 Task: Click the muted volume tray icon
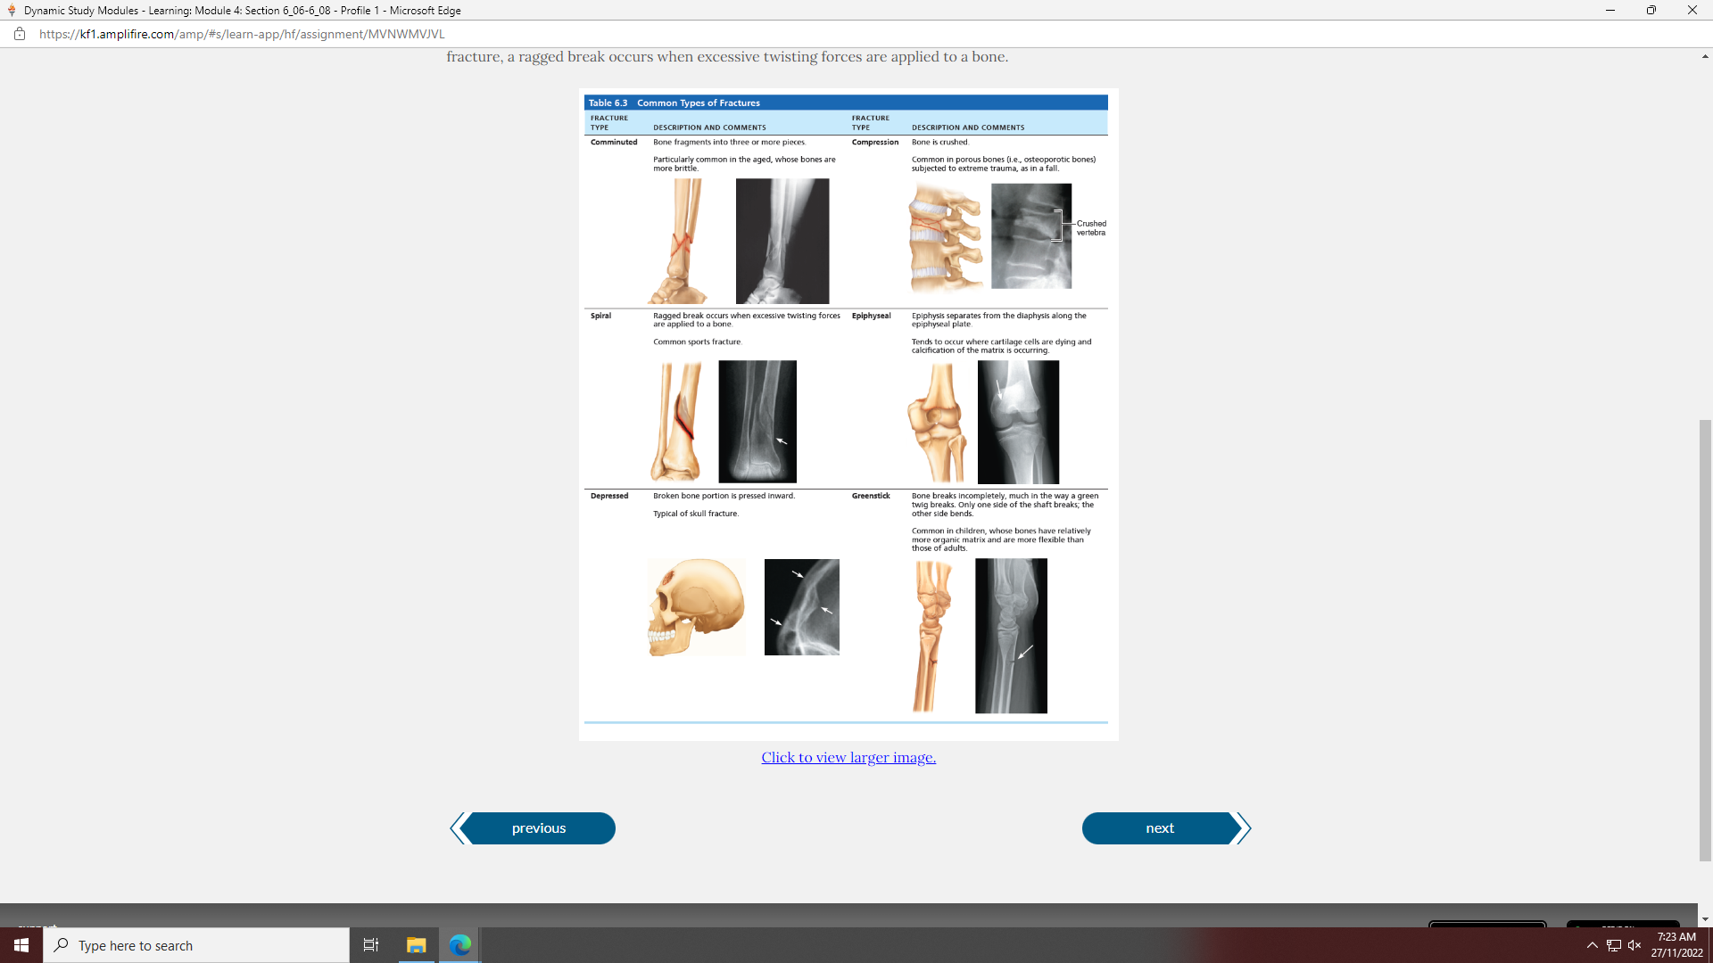coord(1634,945)
